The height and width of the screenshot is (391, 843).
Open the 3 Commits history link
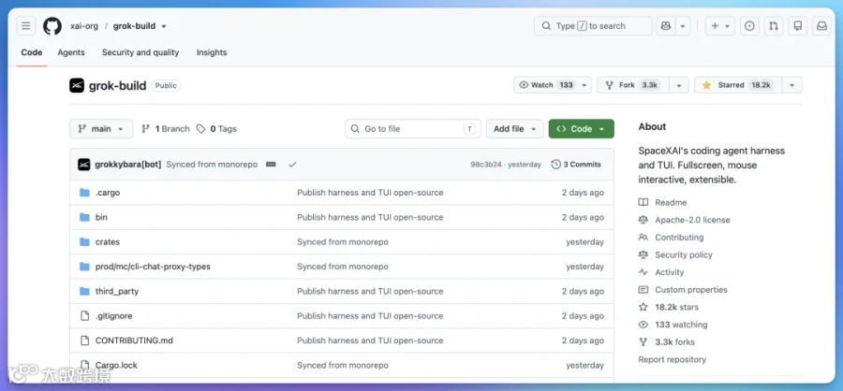click(576, 165)
